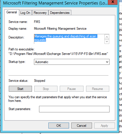Screen dimensions: 122x135
Task: Click the Start parameters input field
Action: pos(74,109)
